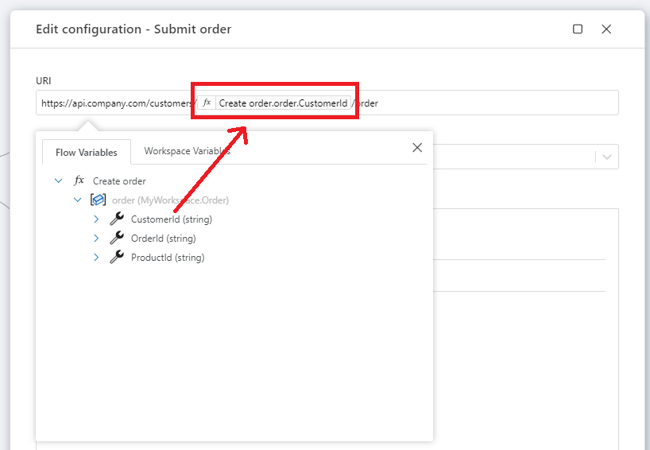Maximize the Edit configuration dialog
Screen dimensions: 650x450
(578, 29)
